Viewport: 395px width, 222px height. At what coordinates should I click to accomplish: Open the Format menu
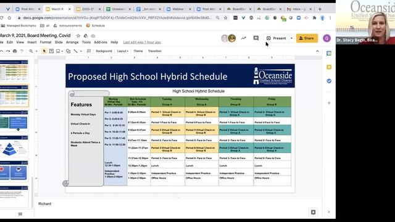point(46,43)
